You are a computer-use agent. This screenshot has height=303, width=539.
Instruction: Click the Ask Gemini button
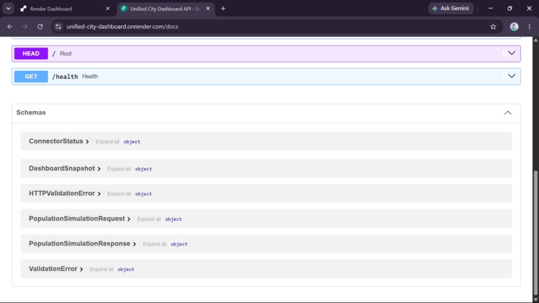[451, 8]
